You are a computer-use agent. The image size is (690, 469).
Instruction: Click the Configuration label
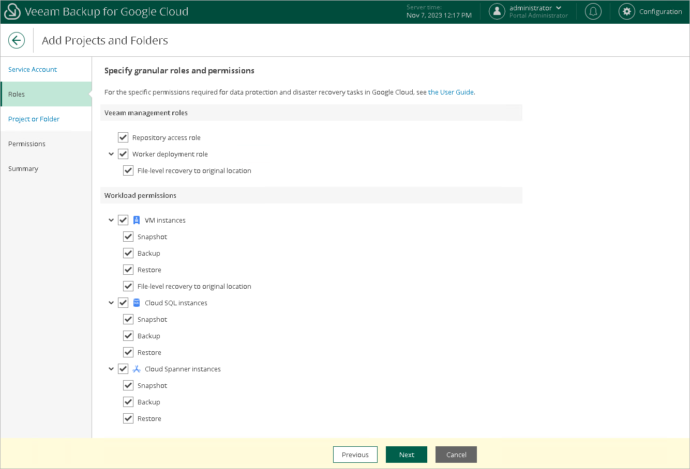(x=661, y=11)
